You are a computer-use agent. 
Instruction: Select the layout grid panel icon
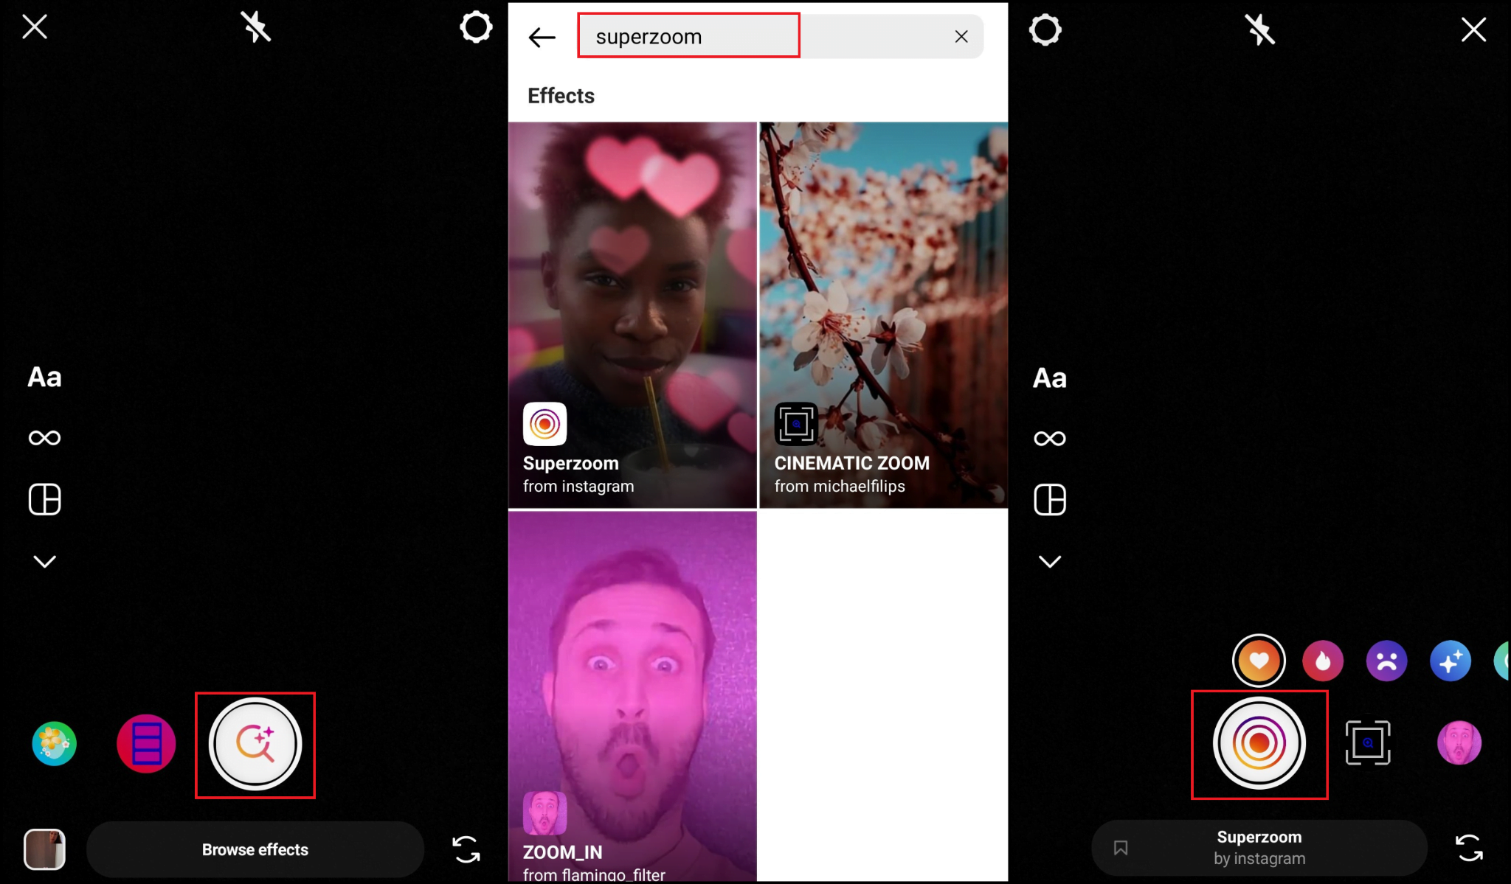point(44,499)
